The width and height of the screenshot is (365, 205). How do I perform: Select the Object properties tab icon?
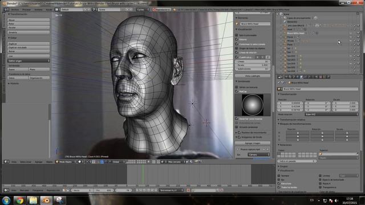[x=302, y=77]
